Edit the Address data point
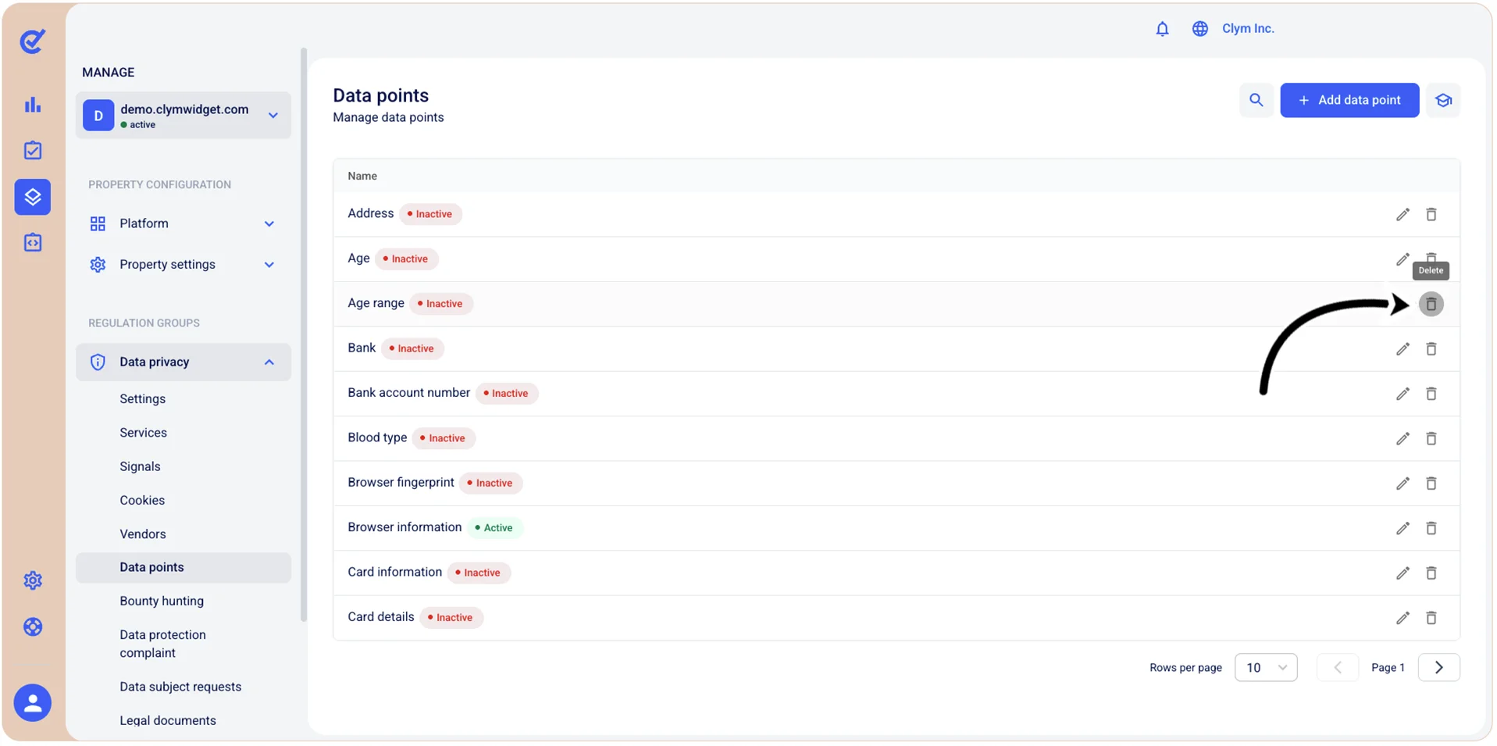The image size is (1497, 746). click(x=1403, y=214)
